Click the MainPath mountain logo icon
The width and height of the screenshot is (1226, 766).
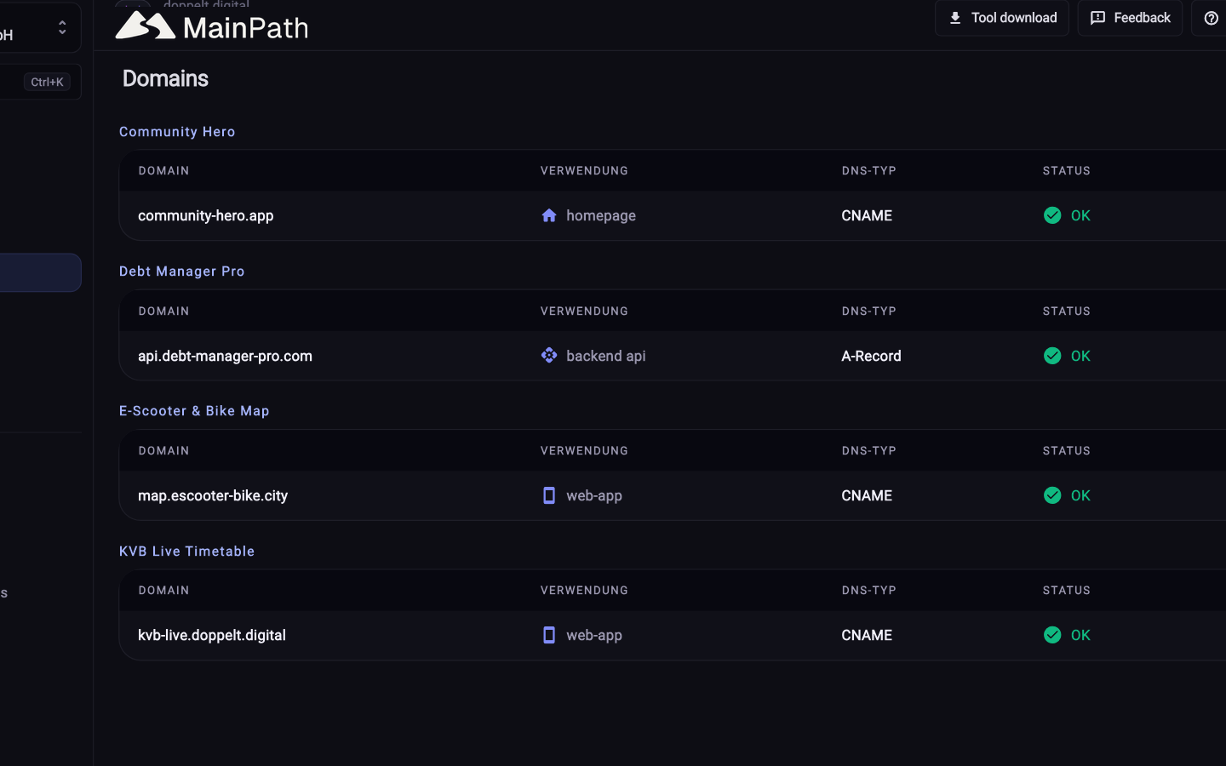click(x=146, y=26)
